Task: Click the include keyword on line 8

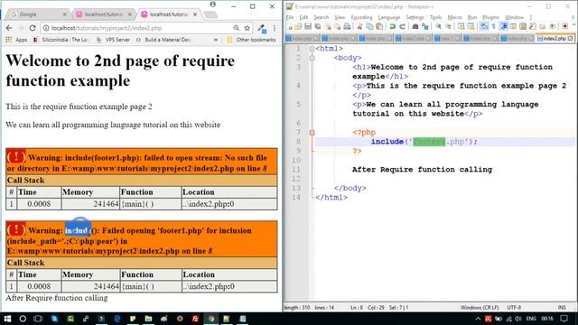Action: click(387, 142)
